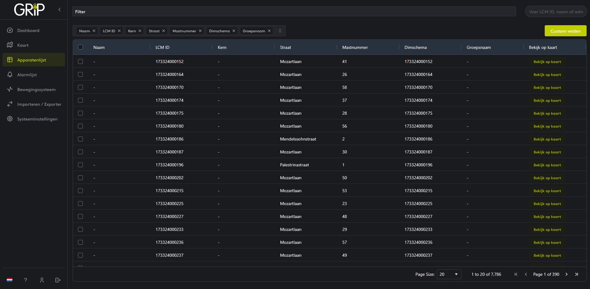Screen dimensions: 590x289
Task: Open the Page Size dropdown
Action: click(x=449, y=274)
